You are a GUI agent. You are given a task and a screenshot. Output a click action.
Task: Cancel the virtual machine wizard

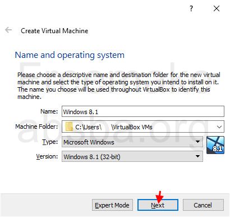tap(203, 205)
